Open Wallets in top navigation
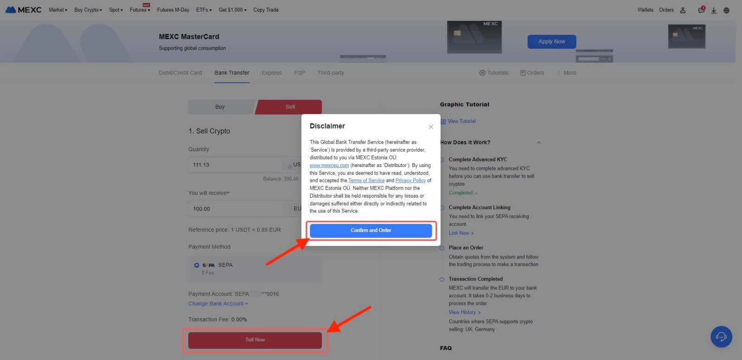Screen dimensions: 742x360 point(645,10)
